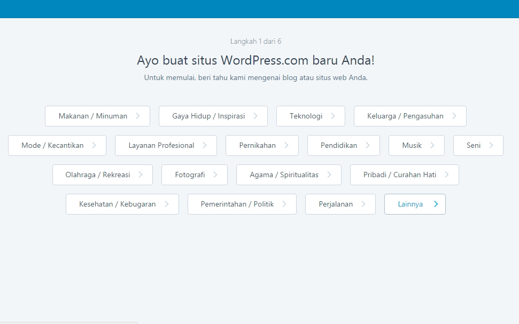The height and width of the screenshot is (324, 519).
Task: Choose Pemerintahan / Politik category
Action: coord(242,204)
